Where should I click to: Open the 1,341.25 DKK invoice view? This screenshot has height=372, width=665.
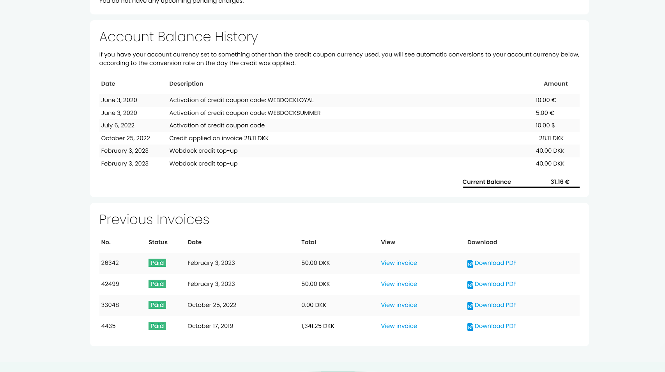(399, 326)
